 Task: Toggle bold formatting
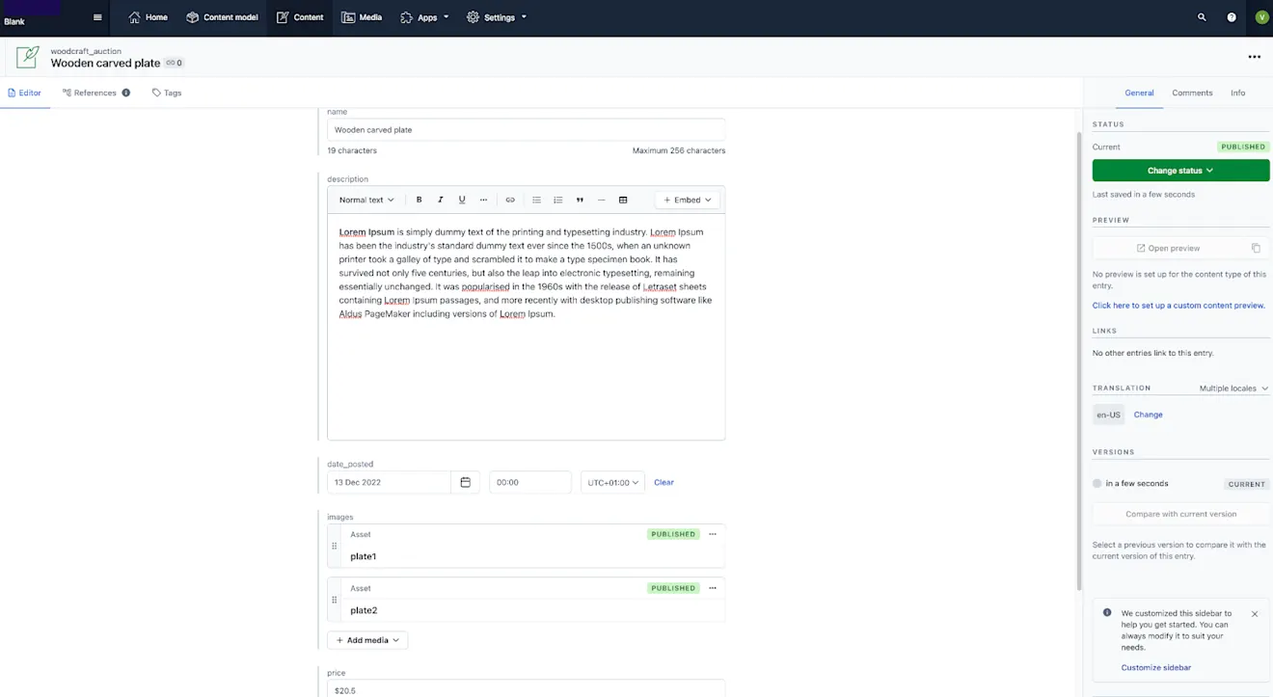pos(420,200)
